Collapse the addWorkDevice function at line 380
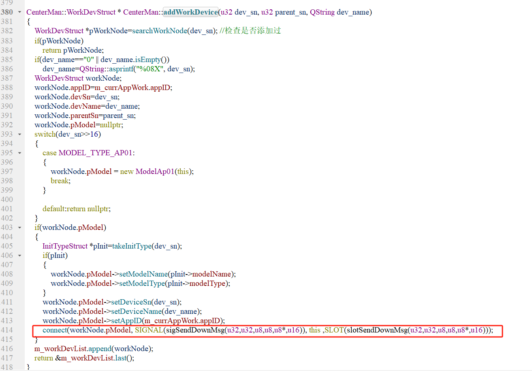Image resolution: width=532 pixels, height=371 pixels. [x=19, y=12]
